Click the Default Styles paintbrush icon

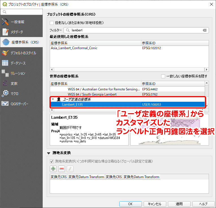tap(5, 53)
